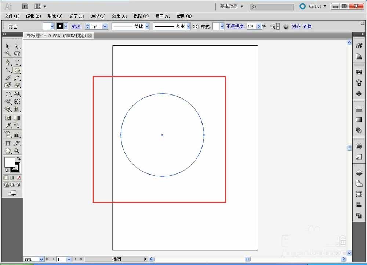Open the 基本功能 workspace dropdown
Screen dimensions: 367x265
[x=232, y=7]
